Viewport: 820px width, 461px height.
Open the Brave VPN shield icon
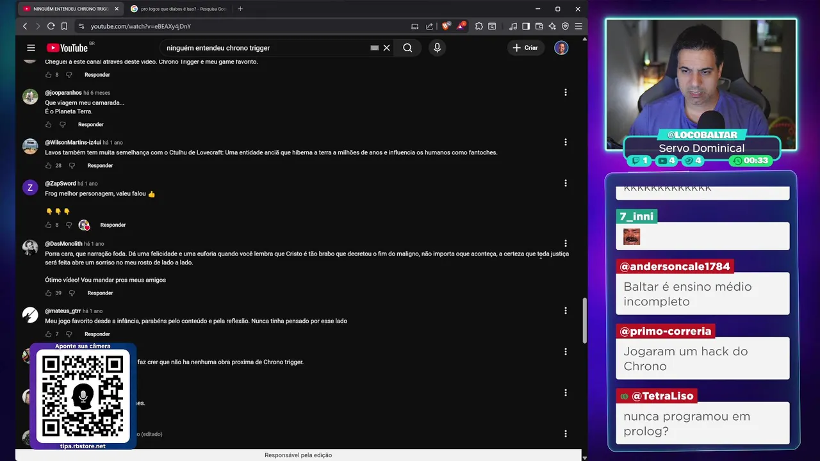coord(565,26)
